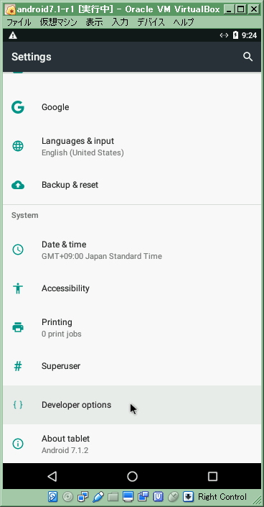Tap the Android back navigation button
Image resolution: width=264 pixels, height=507 pixels.
52,476
